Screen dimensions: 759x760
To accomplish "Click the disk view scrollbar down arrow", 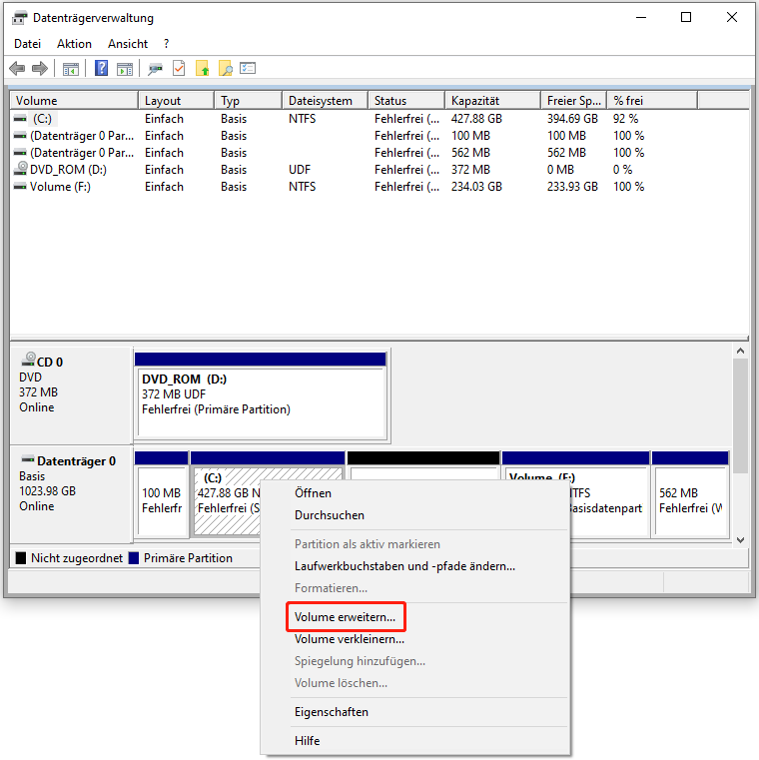I will click(740, 539).
